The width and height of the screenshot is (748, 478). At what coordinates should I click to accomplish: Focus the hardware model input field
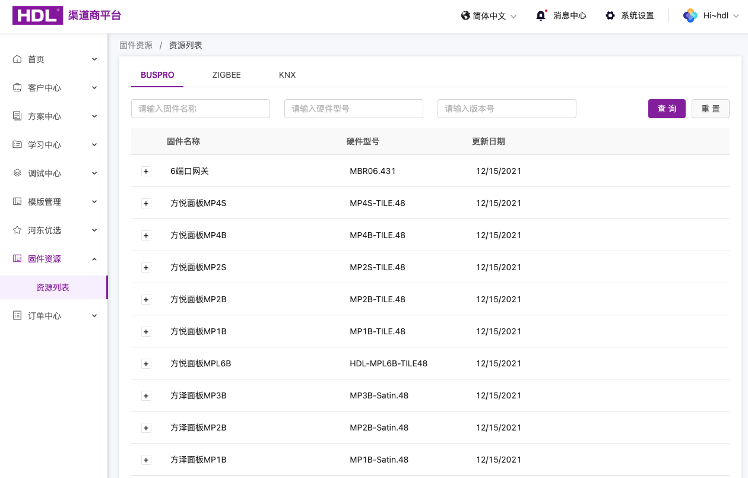(x=354, y=109)
